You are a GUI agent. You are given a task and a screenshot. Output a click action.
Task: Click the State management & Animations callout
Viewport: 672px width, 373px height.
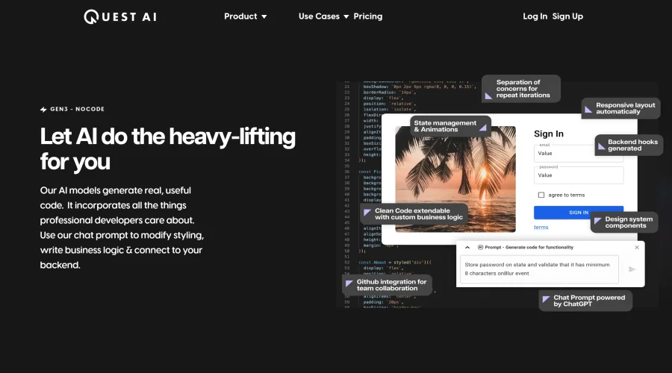tap(450, 126)
